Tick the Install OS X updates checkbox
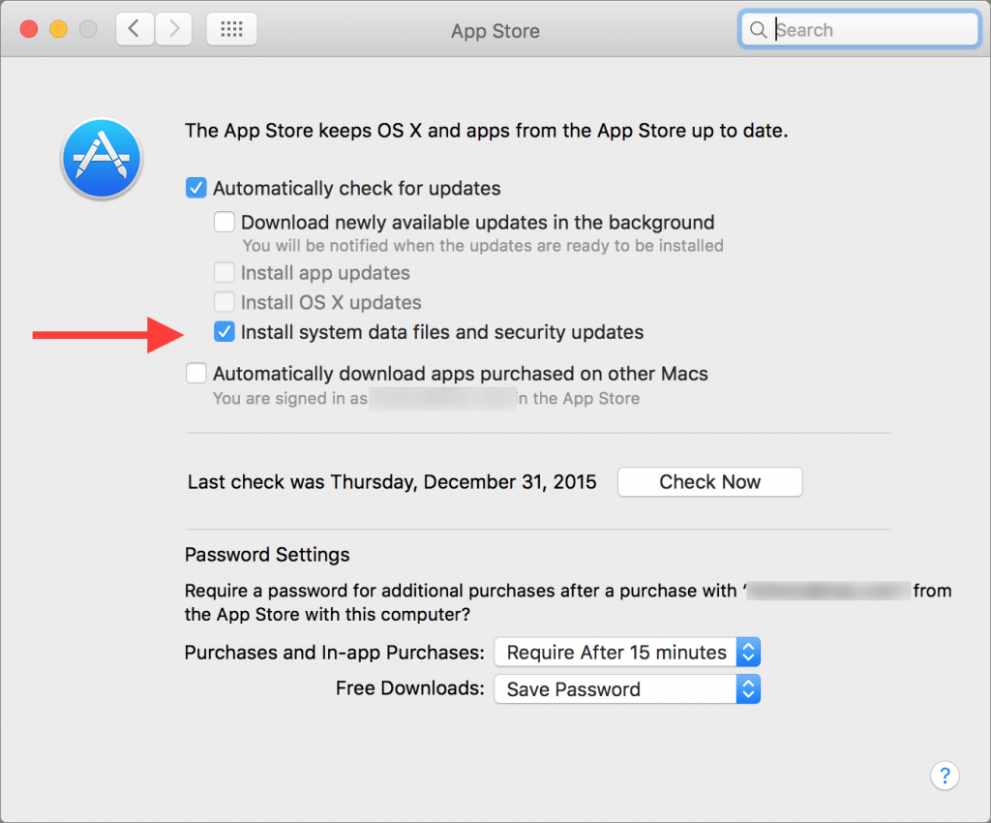This screenshot has width=991, height=823. point(225,302)
